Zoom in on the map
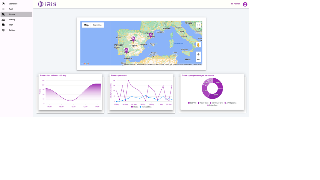320x180 pixels. point(198,54)
